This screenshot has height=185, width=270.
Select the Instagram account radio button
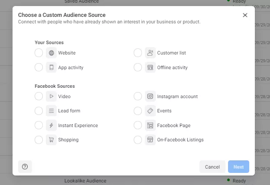pos(138,96)
